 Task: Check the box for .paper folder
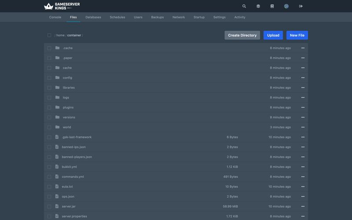(49, 58)
